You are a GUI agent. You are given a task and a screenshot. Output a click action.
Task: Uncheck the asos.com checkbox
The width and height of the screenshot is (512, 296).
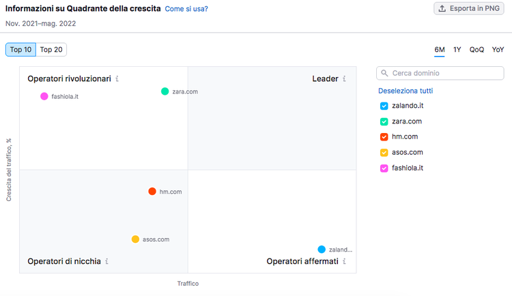(384, 152)
